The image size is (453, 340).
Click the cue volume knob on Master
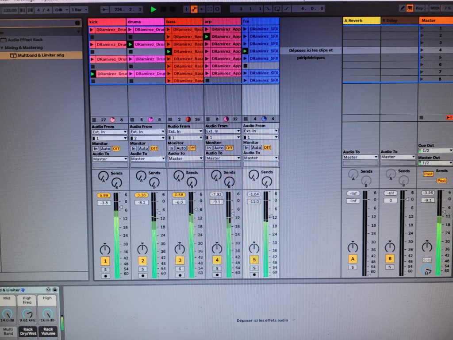[x=426, y=270]
